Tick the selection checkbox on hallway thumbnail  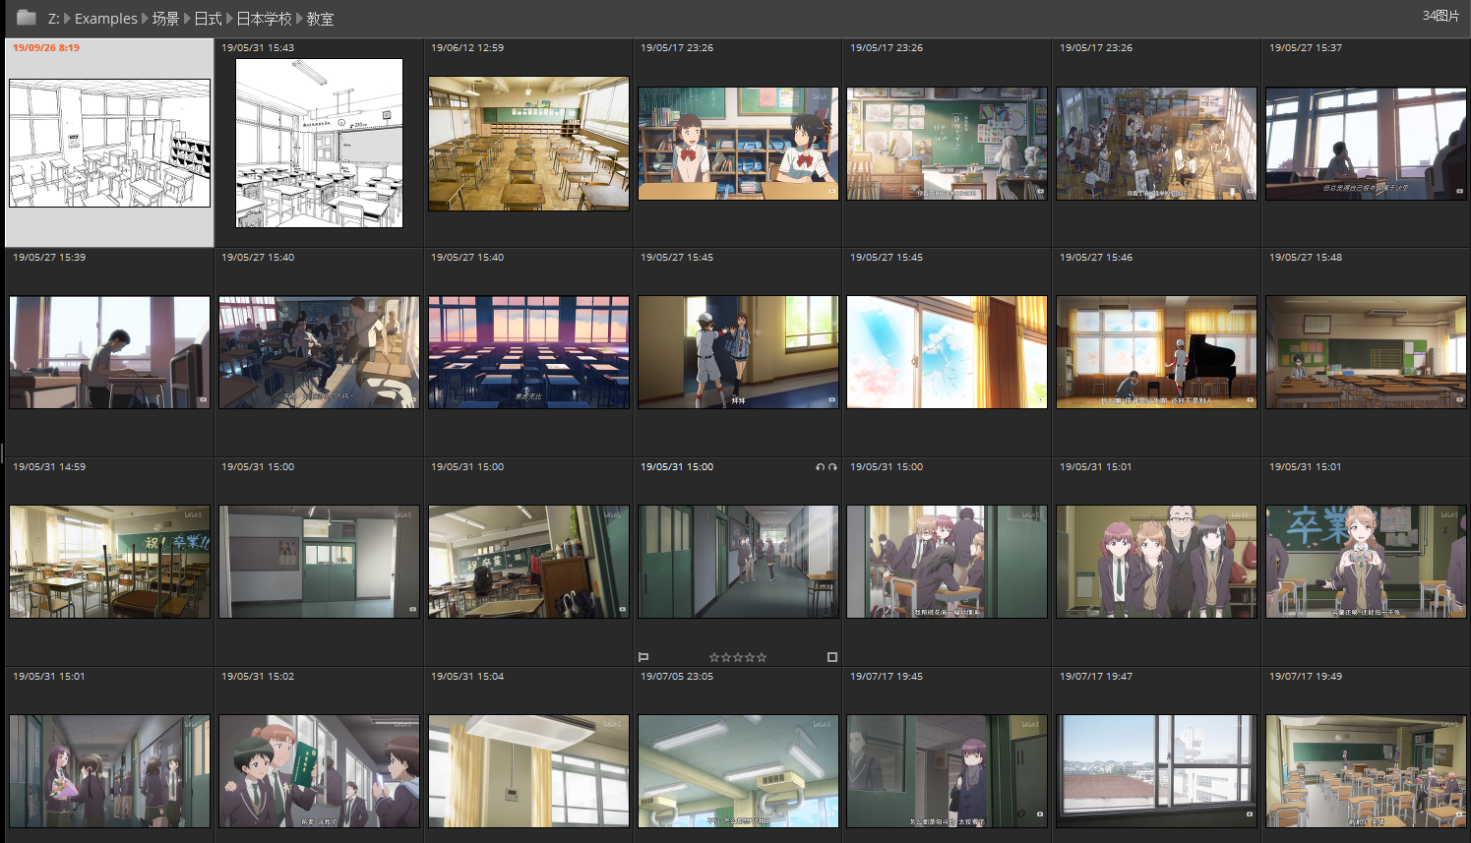click(831, 657)
